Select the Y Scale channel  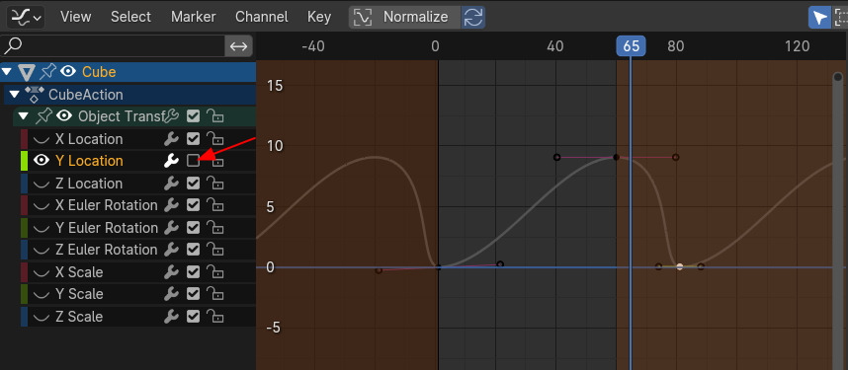[x=79, y=294]
